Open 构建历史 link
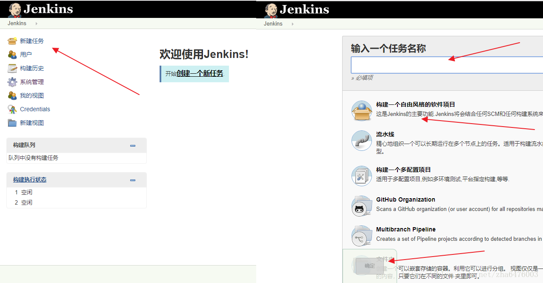Viewport: 543px width, 283px height. 32,68
